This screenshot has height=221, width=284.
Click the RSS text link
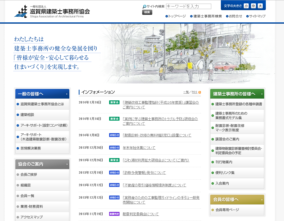(195, 92)
